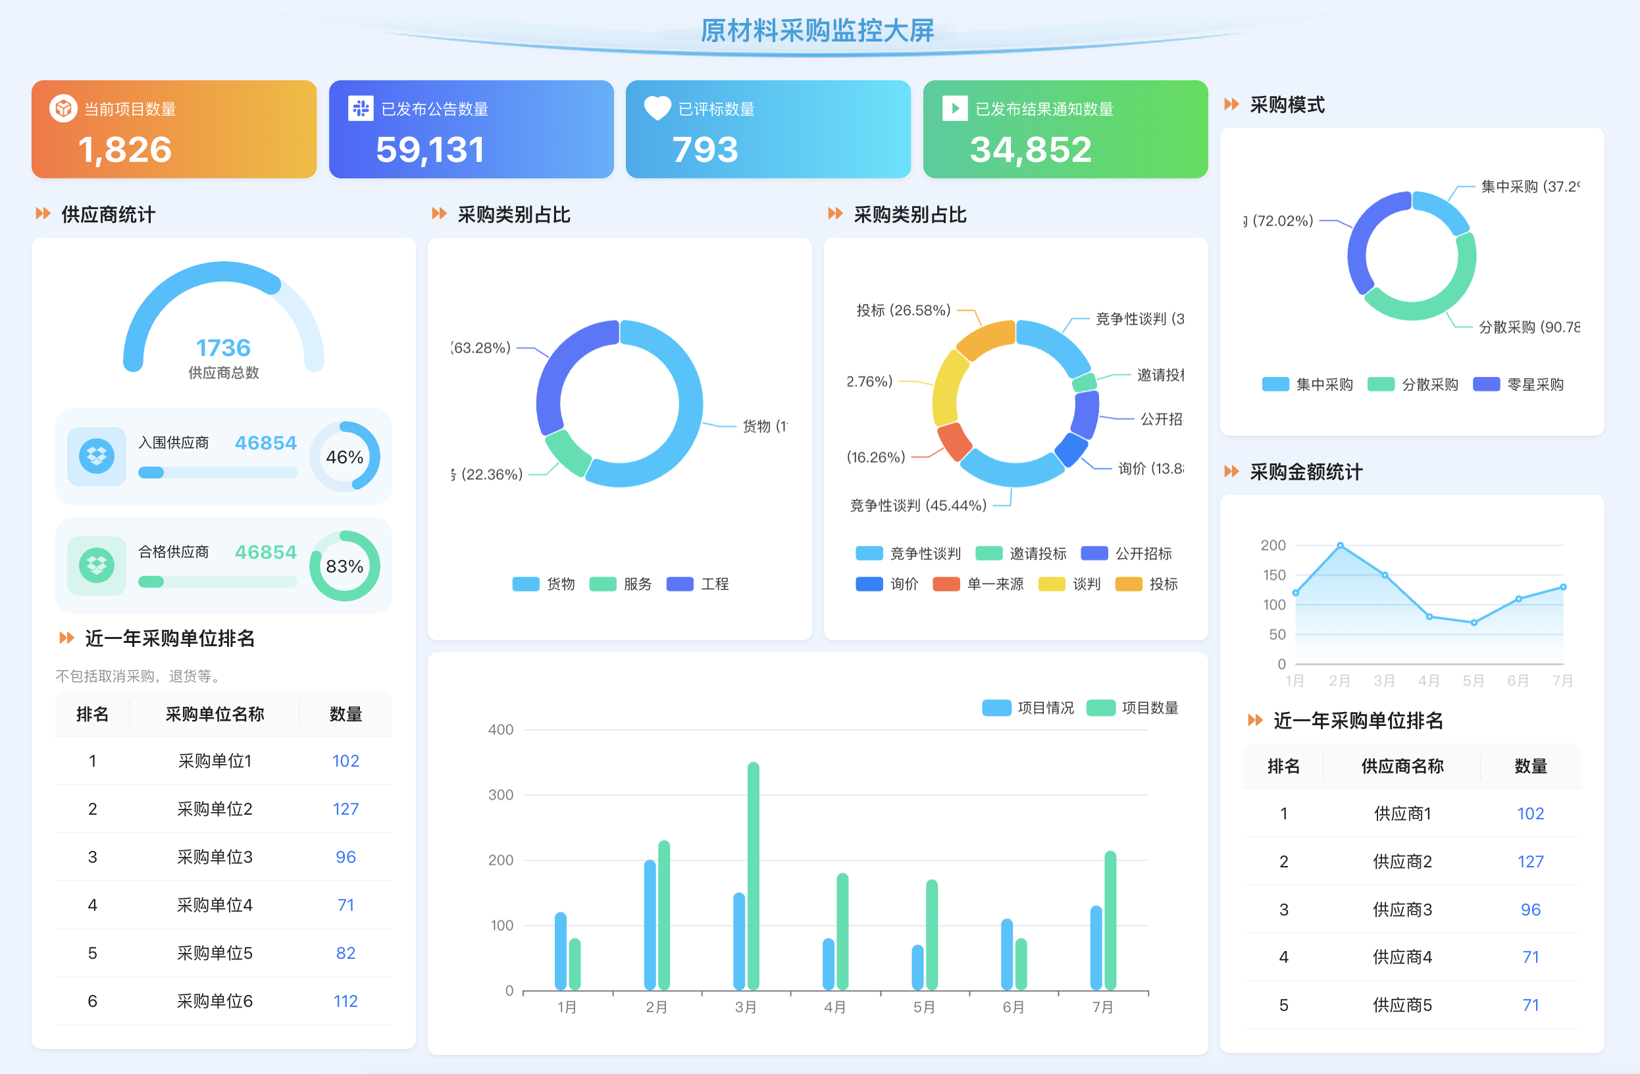
Task: Click the green Dropbox icon for 合格供应商
Action: tap(97, 565)
